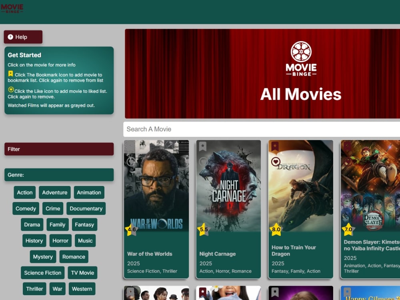Bookmark the Night Carnage movie

(x=202, y=146)
